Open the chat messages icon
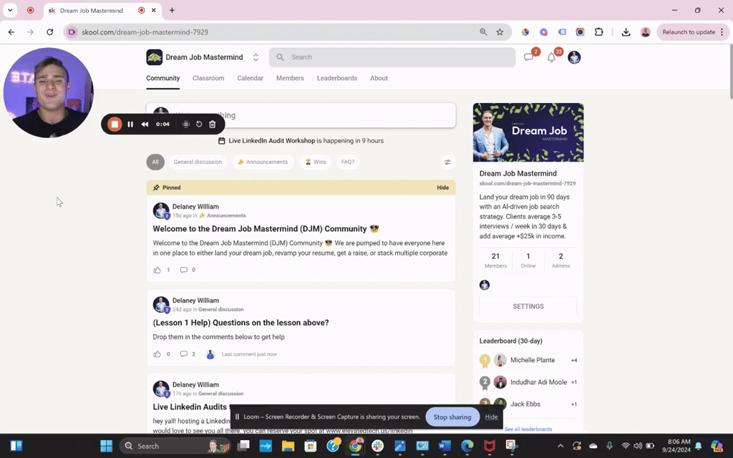 point(529,57)
